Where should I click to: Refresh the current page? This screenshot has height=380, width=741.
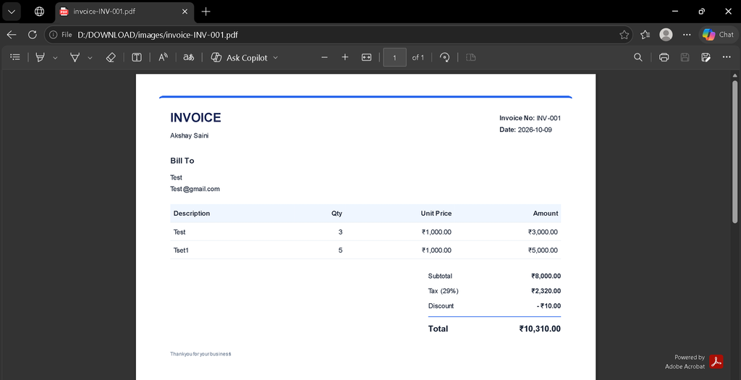[x=32, y=35]
